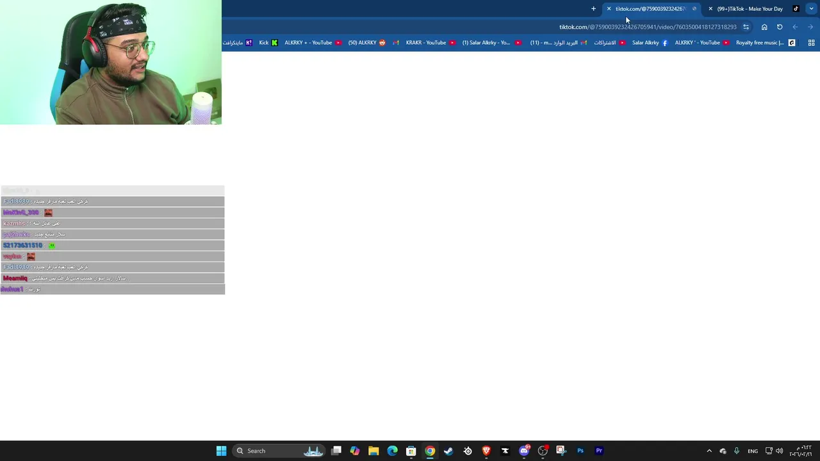Open the tab search dropdown arrow

point(811,9)
